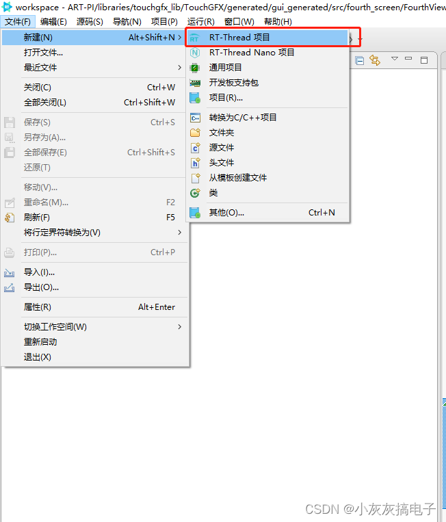
Task: Create a new 文件夹
Action: [267, 133]
